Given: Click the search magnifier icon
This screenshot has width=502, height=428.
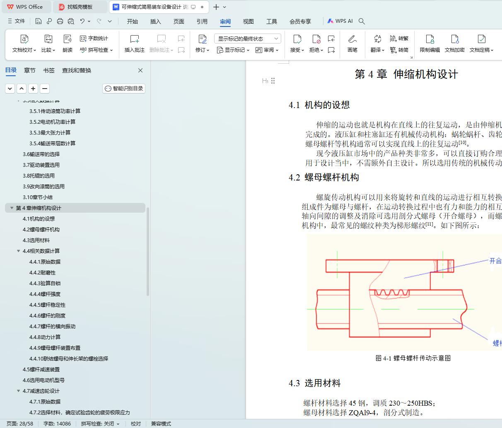Looking at the screenshot, I should pyautogui.click(x=362, y=21).
